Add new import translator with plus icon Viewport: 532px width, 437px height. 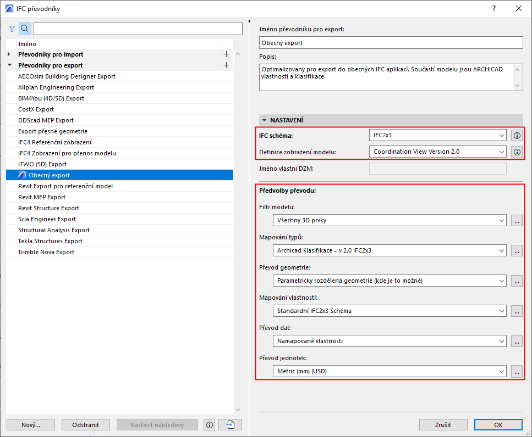coord(226,54)
